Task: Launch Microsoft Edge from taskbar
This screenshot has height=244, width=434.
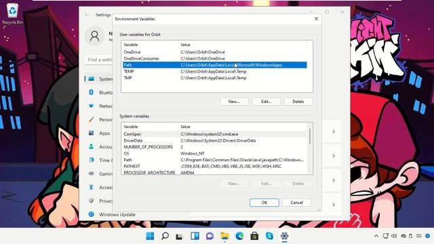Action: 239,236
